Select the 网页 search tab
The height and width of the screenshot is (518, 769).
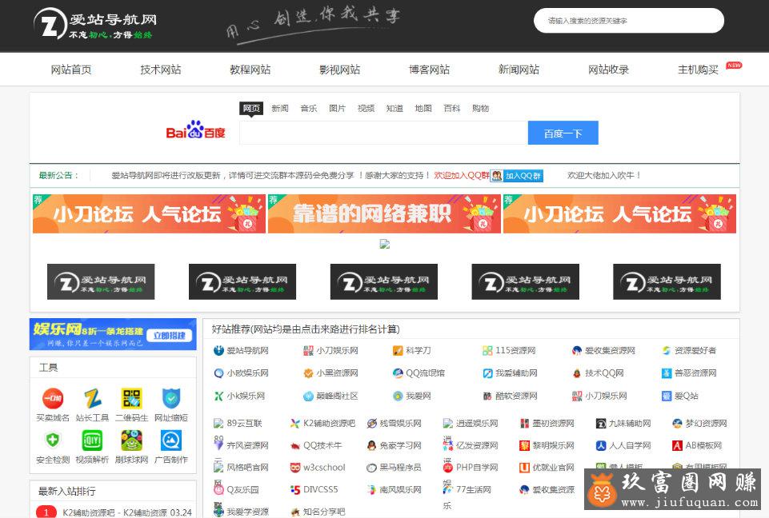pos(251,108)
